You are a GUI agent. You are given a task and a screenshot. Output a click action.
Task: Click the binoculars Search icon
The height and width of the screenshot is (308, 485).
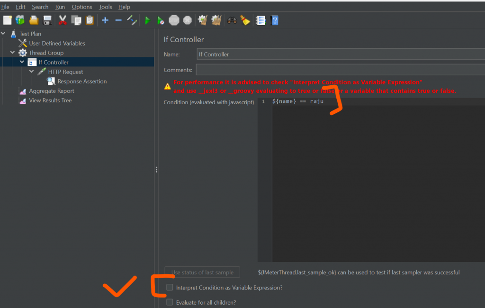[x=232, y=20]
